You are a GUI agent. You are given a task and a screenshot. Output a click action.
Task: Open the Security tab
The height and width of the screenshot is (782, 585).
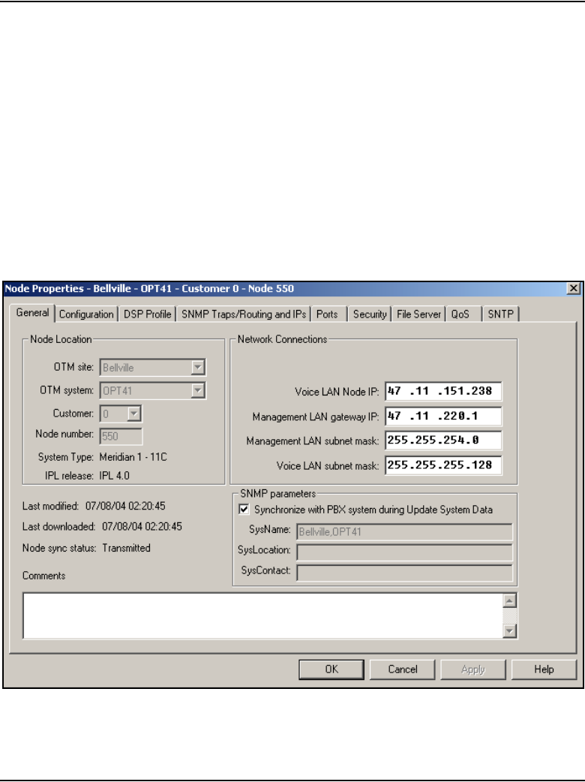point(370,314)
